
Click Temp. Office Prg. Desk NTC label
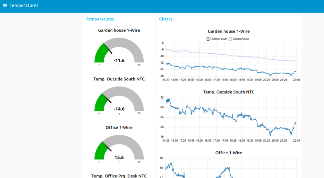(119, 176)
